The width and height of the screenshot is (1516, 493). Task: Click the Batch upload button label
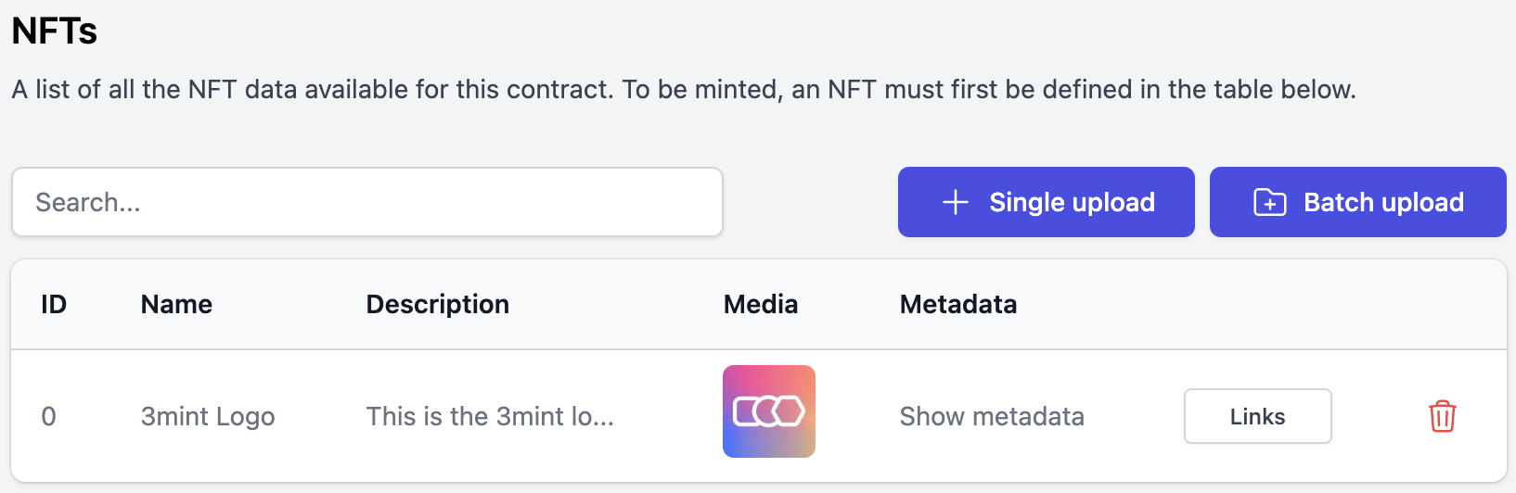pyautogui.click(x=1383, y=202)
